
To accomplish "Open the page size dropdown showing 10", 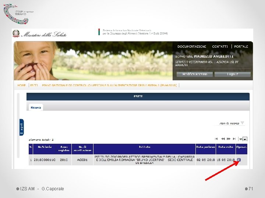I will tap(243, 139).
